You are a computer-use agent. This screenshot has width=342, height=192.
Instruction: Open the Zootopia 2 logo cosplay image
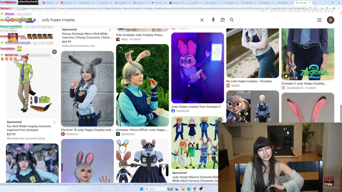pyautogui.click(x=308, y=54)
